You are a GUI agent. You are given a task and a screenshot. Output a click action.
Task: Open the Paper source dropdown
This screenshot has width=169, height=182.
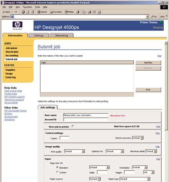(x=95, y=179)
